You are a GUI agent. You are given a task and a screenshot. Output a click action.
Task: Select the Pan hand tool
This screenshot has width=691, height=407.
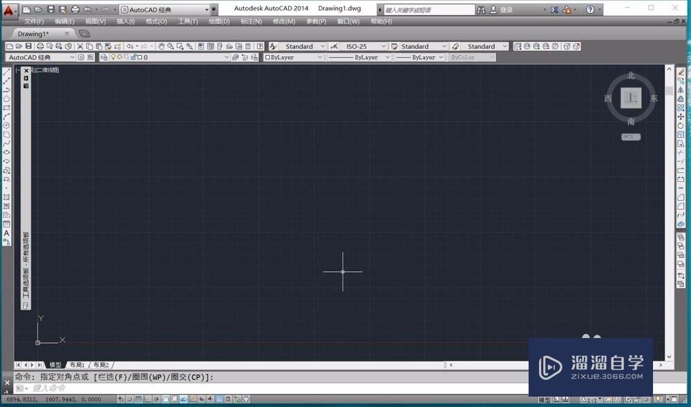(x=161, y=46)
